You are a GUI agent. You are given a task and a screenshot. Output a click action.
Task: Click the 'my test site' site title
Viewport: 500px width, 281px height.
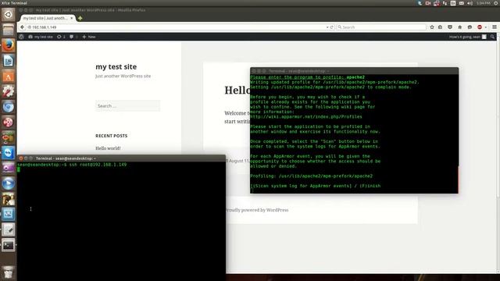(x=116, y=66)
